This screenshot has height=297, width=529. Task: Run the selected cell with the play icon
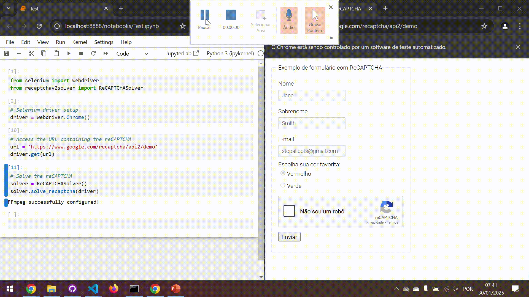point(69,53)
